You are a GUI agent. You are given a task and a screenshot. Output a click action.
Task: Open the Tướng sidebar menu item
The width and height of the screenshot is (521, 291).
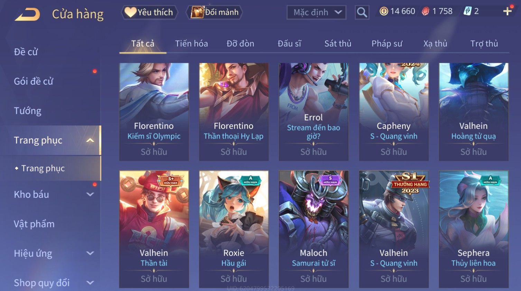click(x=28, y=111)
